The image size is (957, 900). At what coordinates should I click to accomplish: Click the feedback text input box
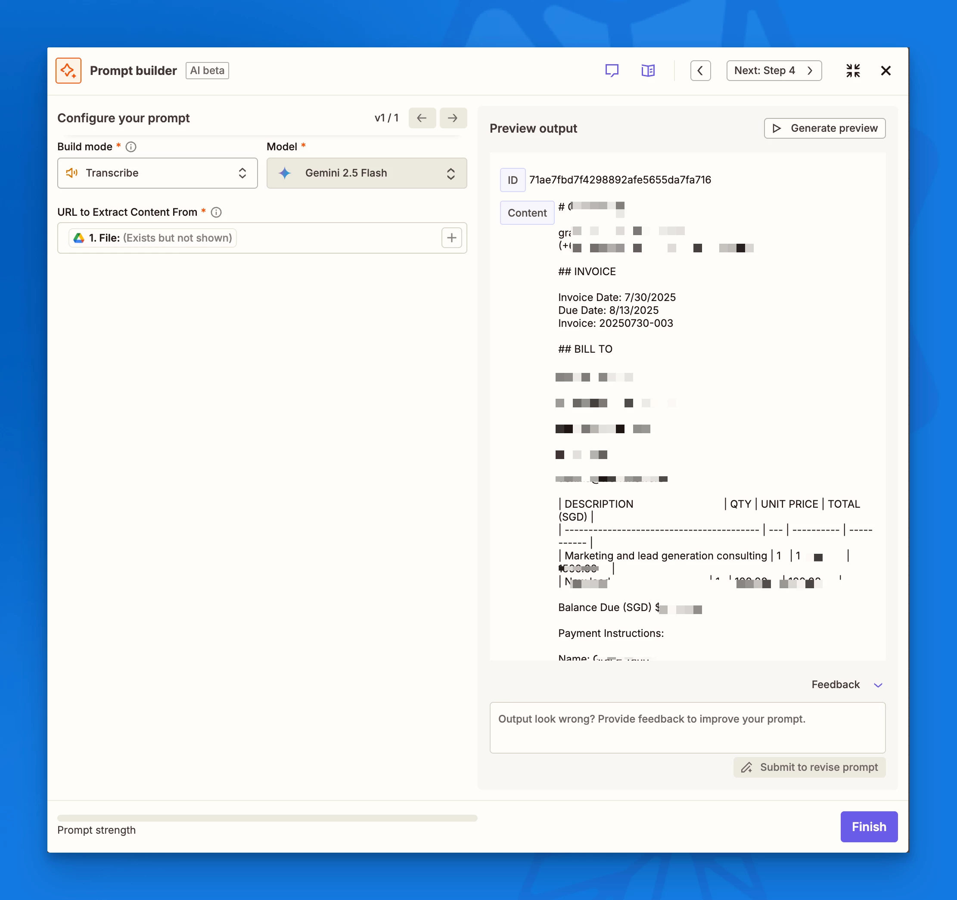[x=687, y=727]
